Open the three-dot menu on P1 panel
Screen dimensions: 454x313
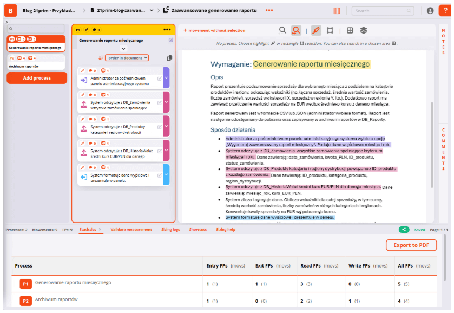pyautogui.click(x=167, y=30)
